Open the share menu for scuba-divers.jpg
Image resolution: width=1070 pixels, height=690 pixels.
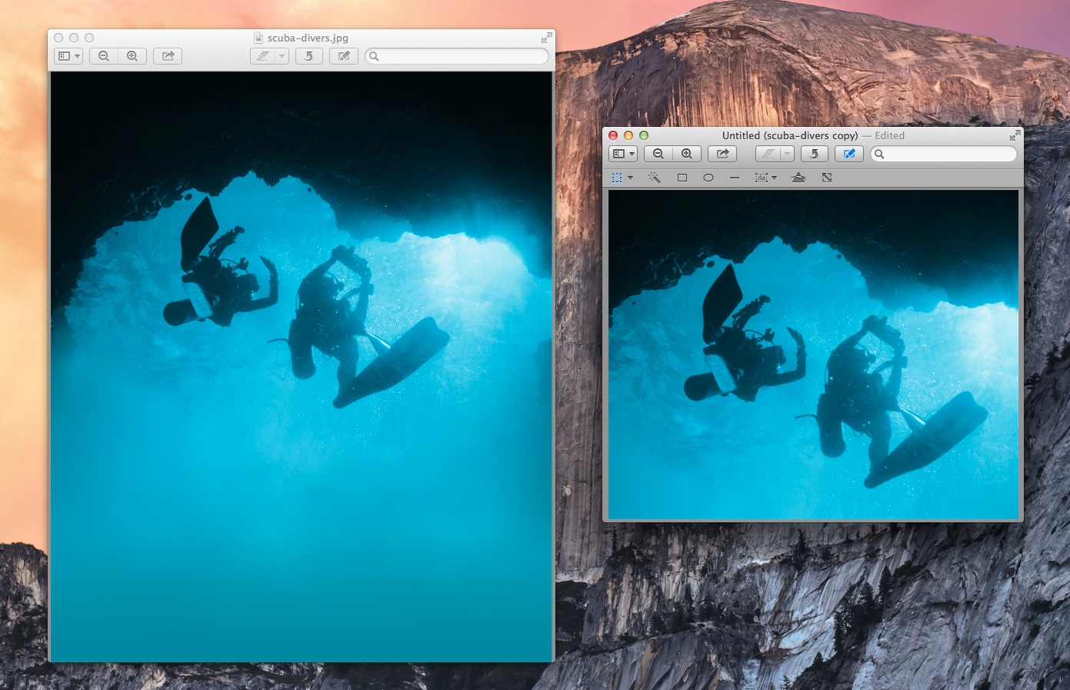(168, 55)
